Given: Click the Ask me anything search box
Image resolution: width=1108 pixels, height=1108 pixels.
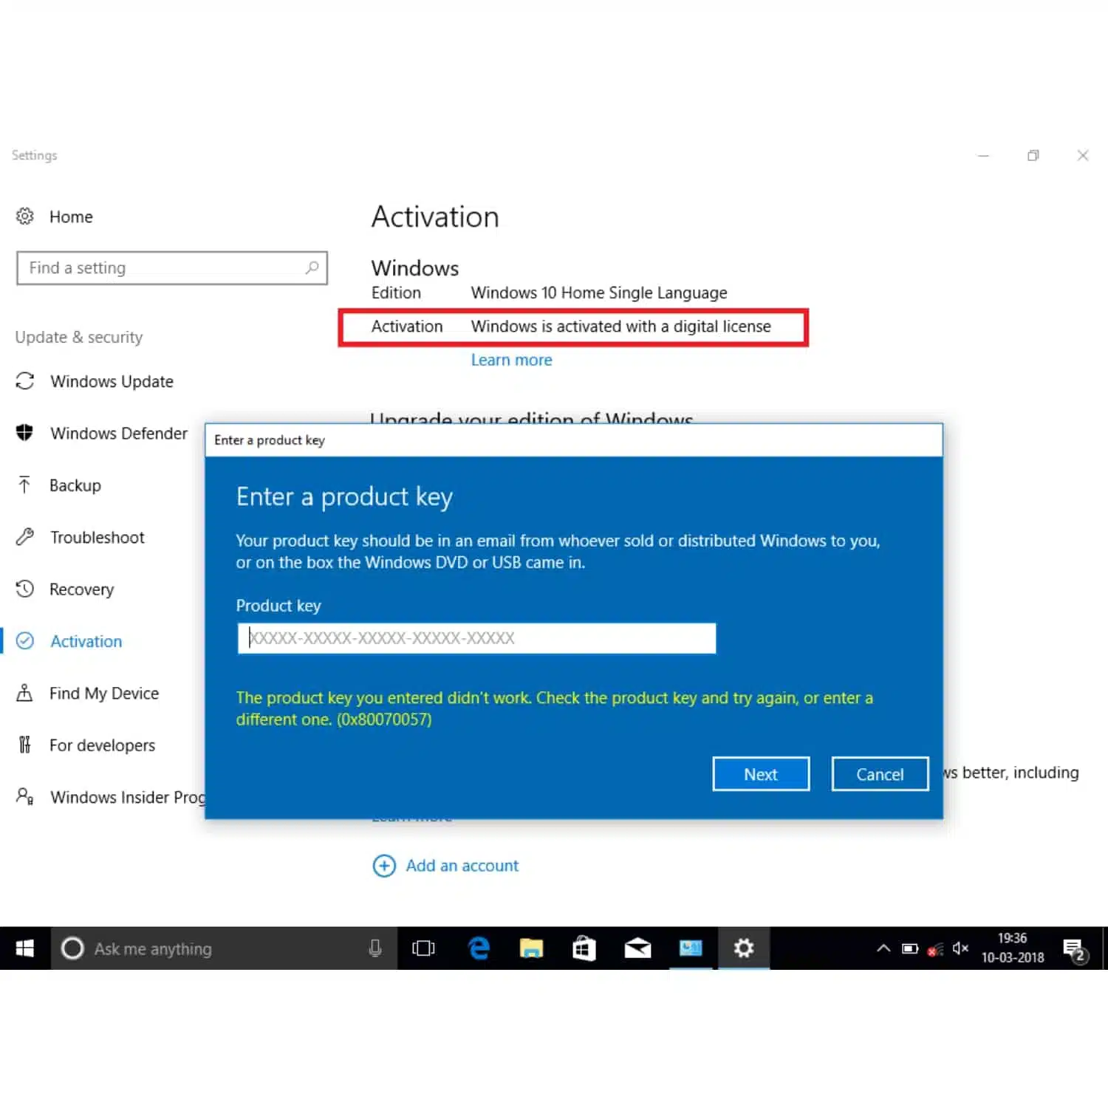Looking at the screenshot, I should pos(224,948).
